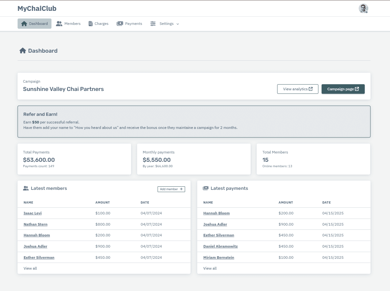Screen dimensions: 390x291
Task: Expand the Settings dropdown chevron
Action: point(178,24)
